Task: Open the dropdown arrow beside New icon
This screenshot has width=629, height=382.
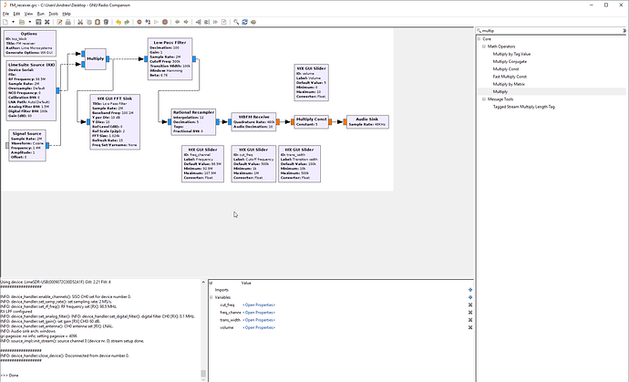Action: pos(14,22)
